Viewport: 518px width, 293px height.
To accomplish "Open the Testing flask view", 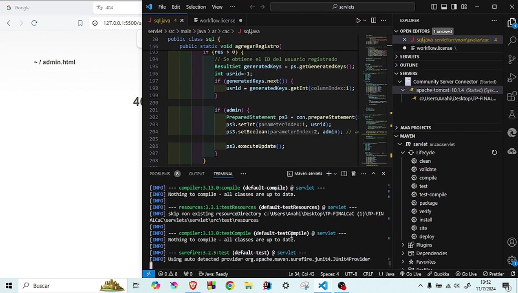I will click(x=512, y=115).
